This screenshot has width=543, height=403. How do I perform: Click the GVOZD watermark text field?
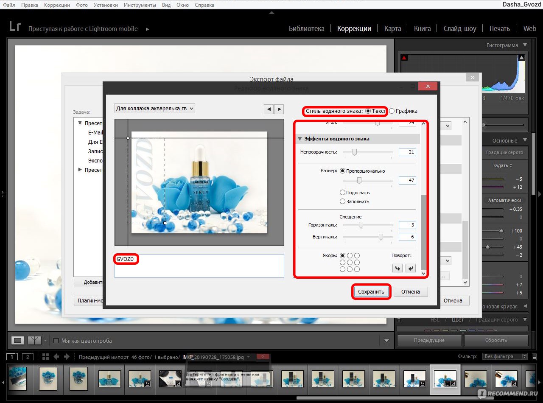[199, 266]
